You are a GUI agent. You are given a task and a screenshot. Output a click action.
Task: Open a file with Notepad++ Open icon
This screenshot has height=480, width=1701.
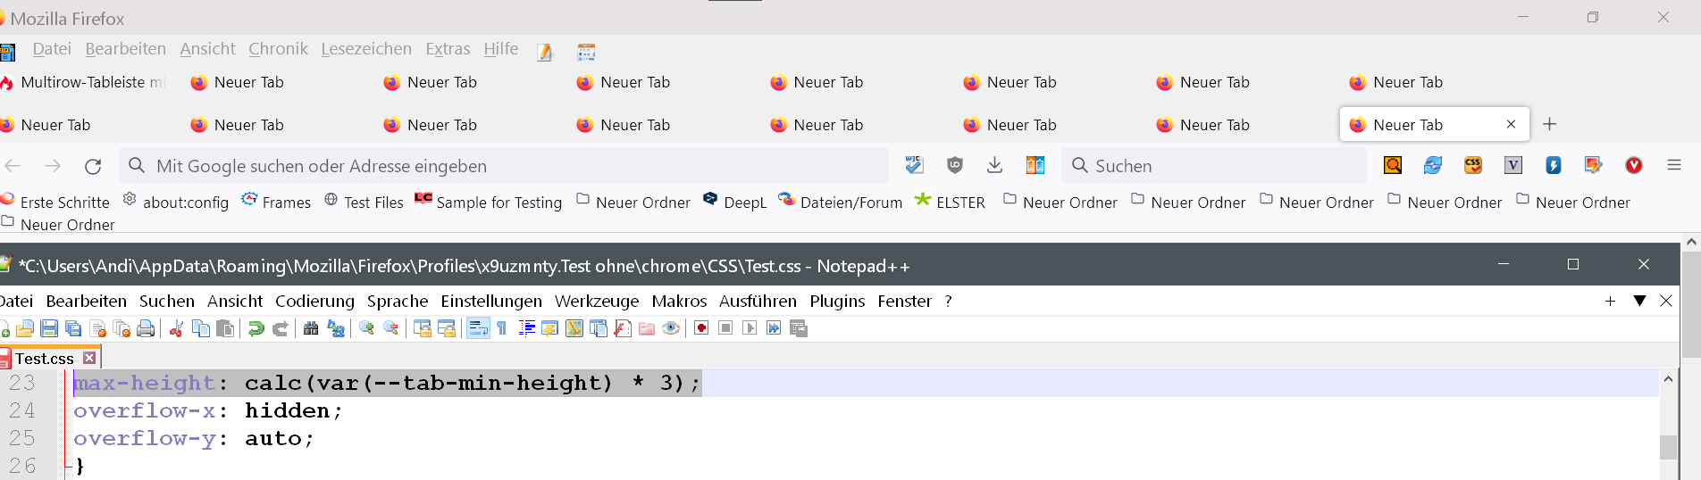point(25,328)
